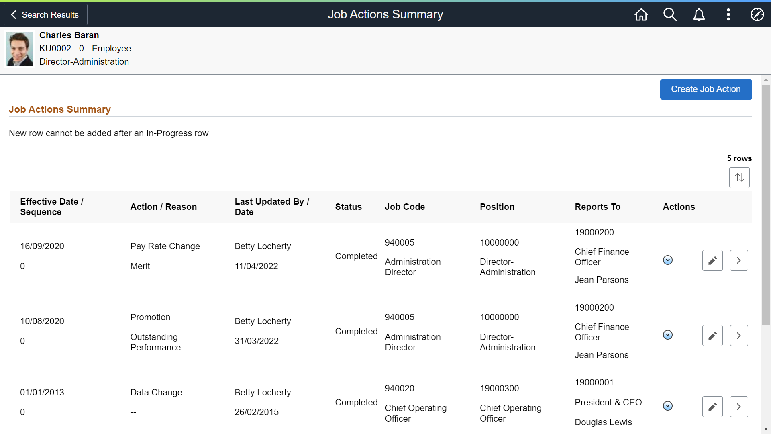Open the three-dot Actions menu
771x434 pixels.
[x=728, y=15]
